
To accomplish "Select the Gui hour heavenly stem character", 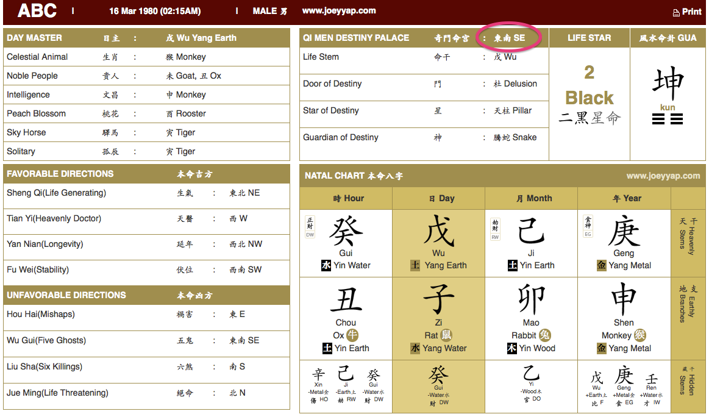I will click(x=346, y=230).
